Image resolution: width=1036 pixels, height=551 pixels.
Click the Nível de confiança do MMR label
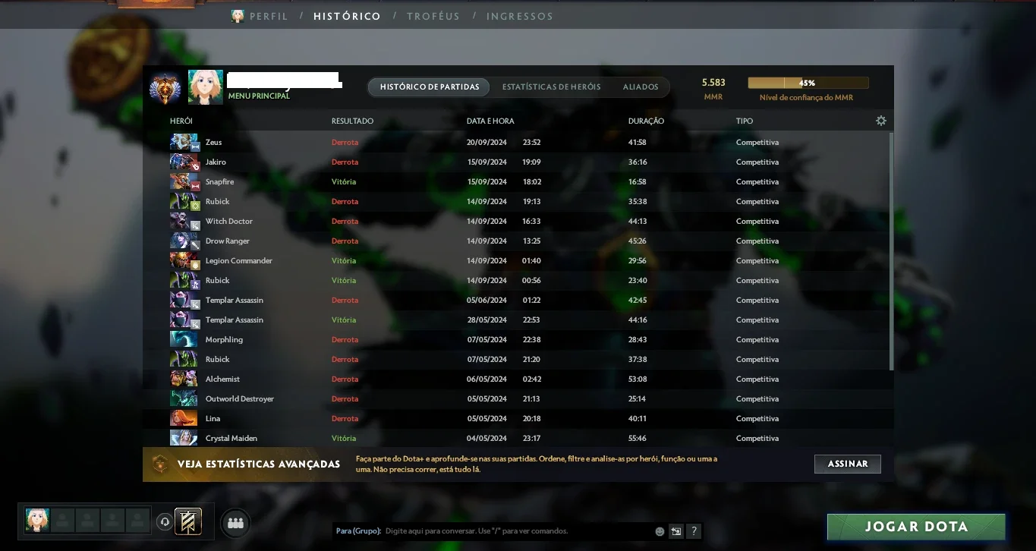806,97
